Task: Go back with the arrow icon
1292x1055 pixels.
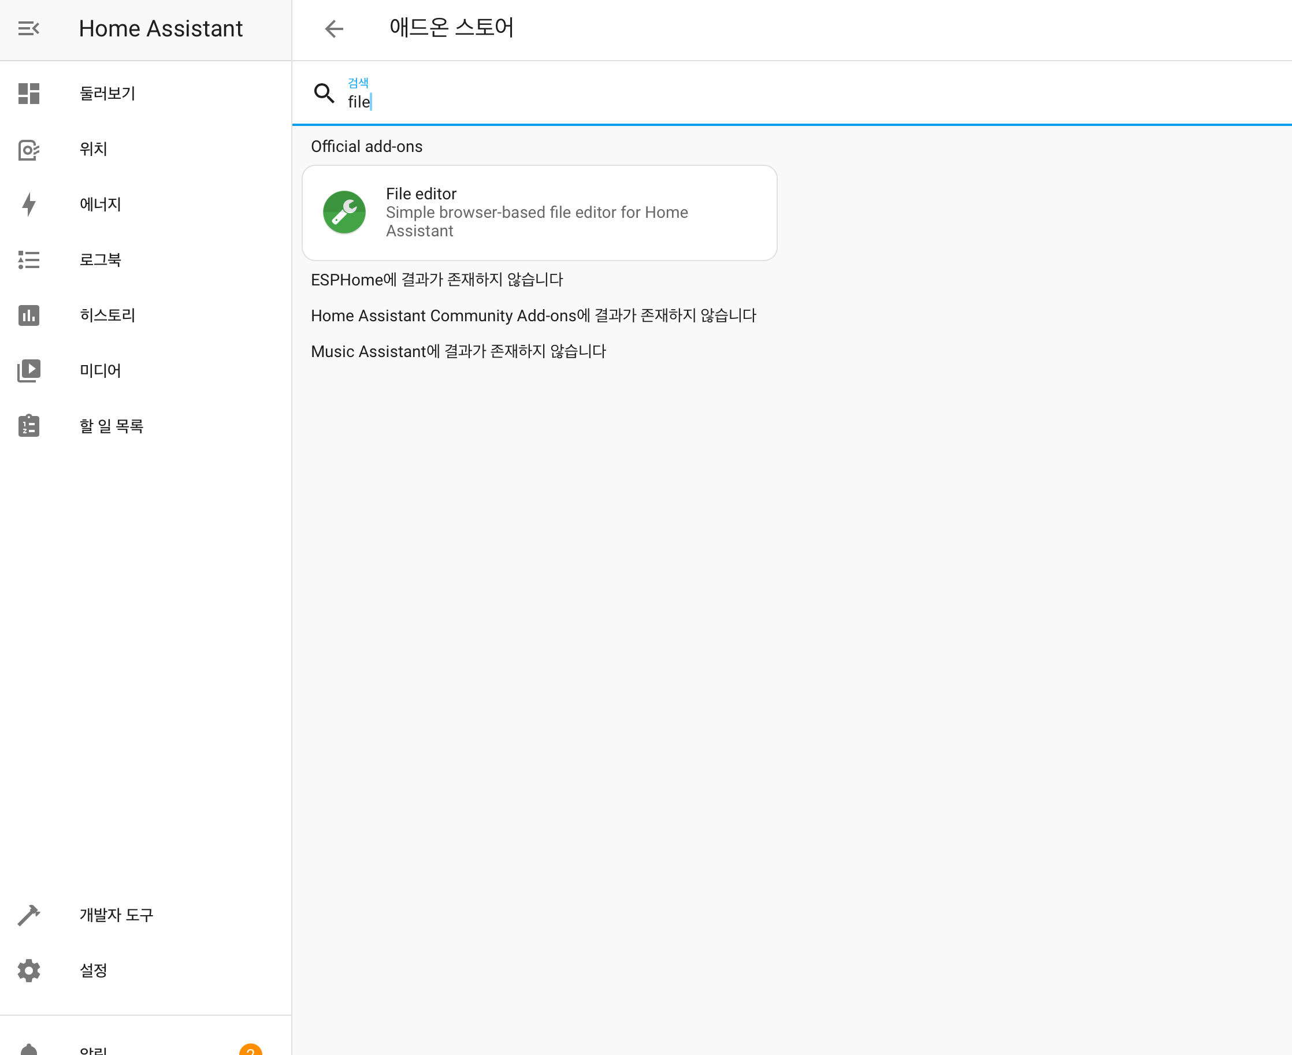Action: (333, 28)
